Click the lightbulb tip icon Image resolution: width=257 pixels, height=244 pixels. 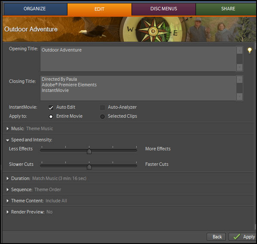tap(249, 50)
